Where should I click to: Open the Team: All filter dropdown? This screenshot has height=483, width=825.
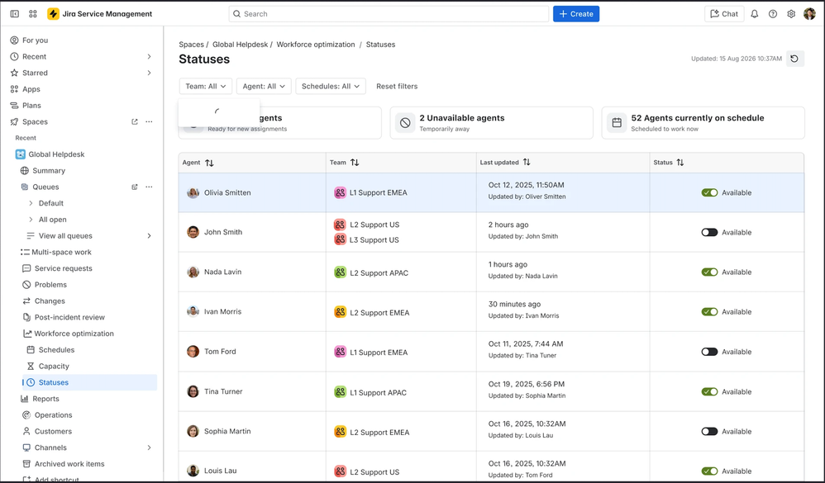point(205,86)
